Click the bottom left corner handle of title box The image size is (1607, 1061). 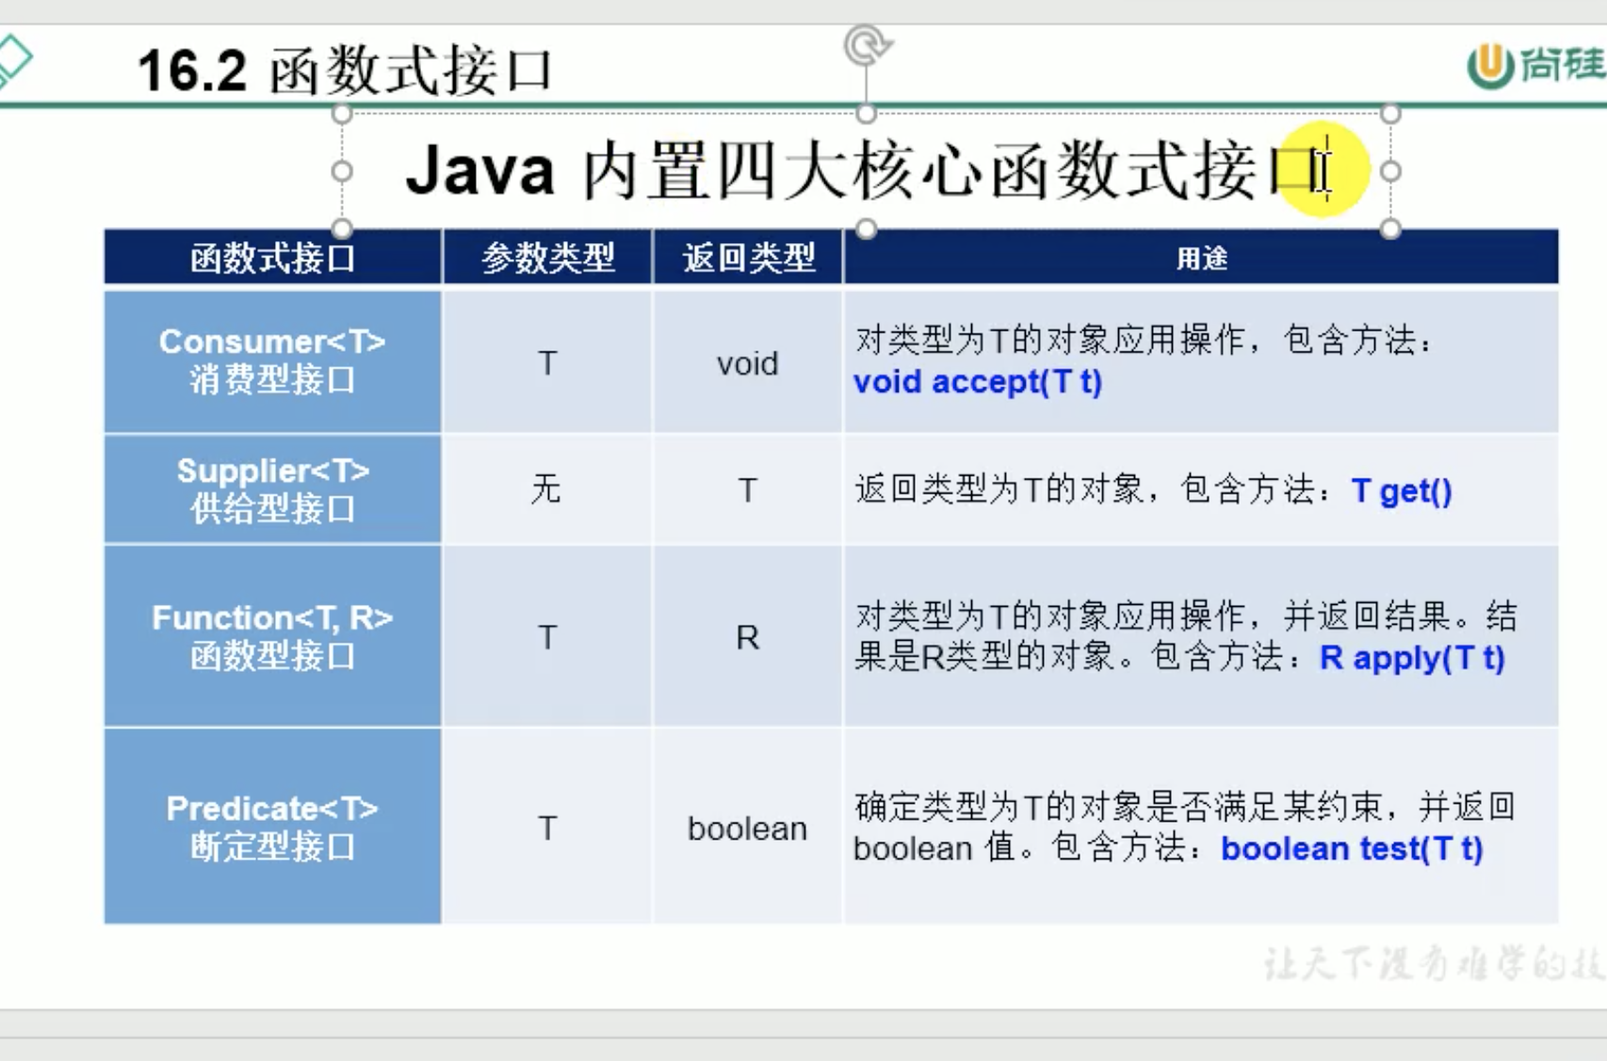pos(342,229)
